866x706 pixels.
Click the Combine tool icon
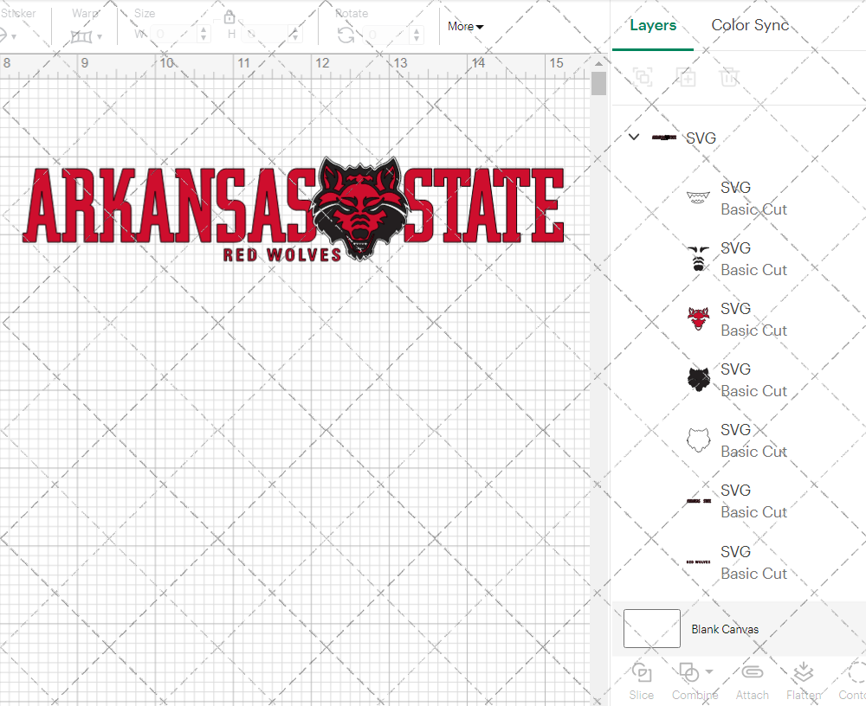click(x=688, y=673)
